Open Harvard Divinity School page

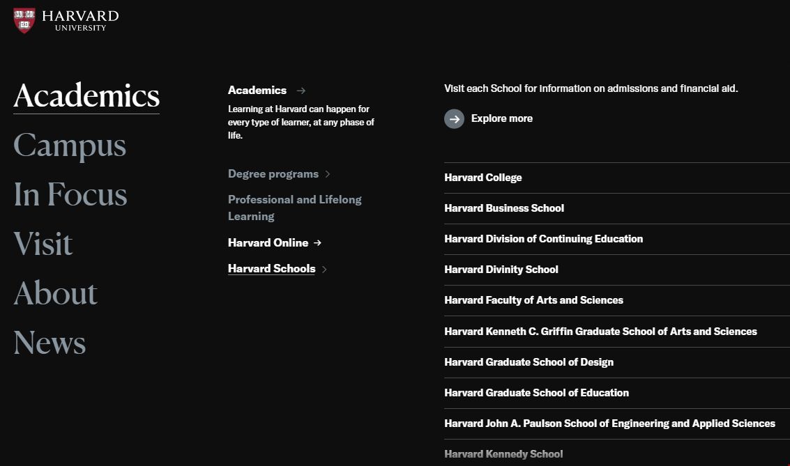499,270
